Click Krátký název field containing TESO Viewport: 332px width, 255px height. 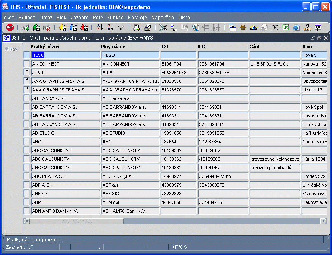point(65,55)
